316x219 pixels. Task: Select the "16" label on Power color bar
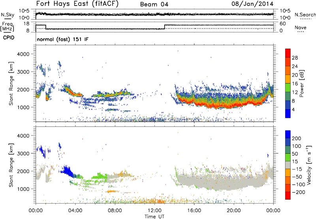pyautogui.click(x=295, y=84)
